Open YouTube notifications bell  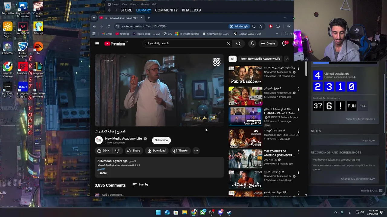[x=284, y=44]
